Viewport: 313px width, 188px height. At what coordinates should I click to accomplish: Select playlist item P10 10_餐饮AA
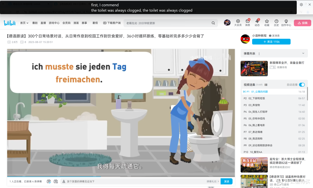274,152
